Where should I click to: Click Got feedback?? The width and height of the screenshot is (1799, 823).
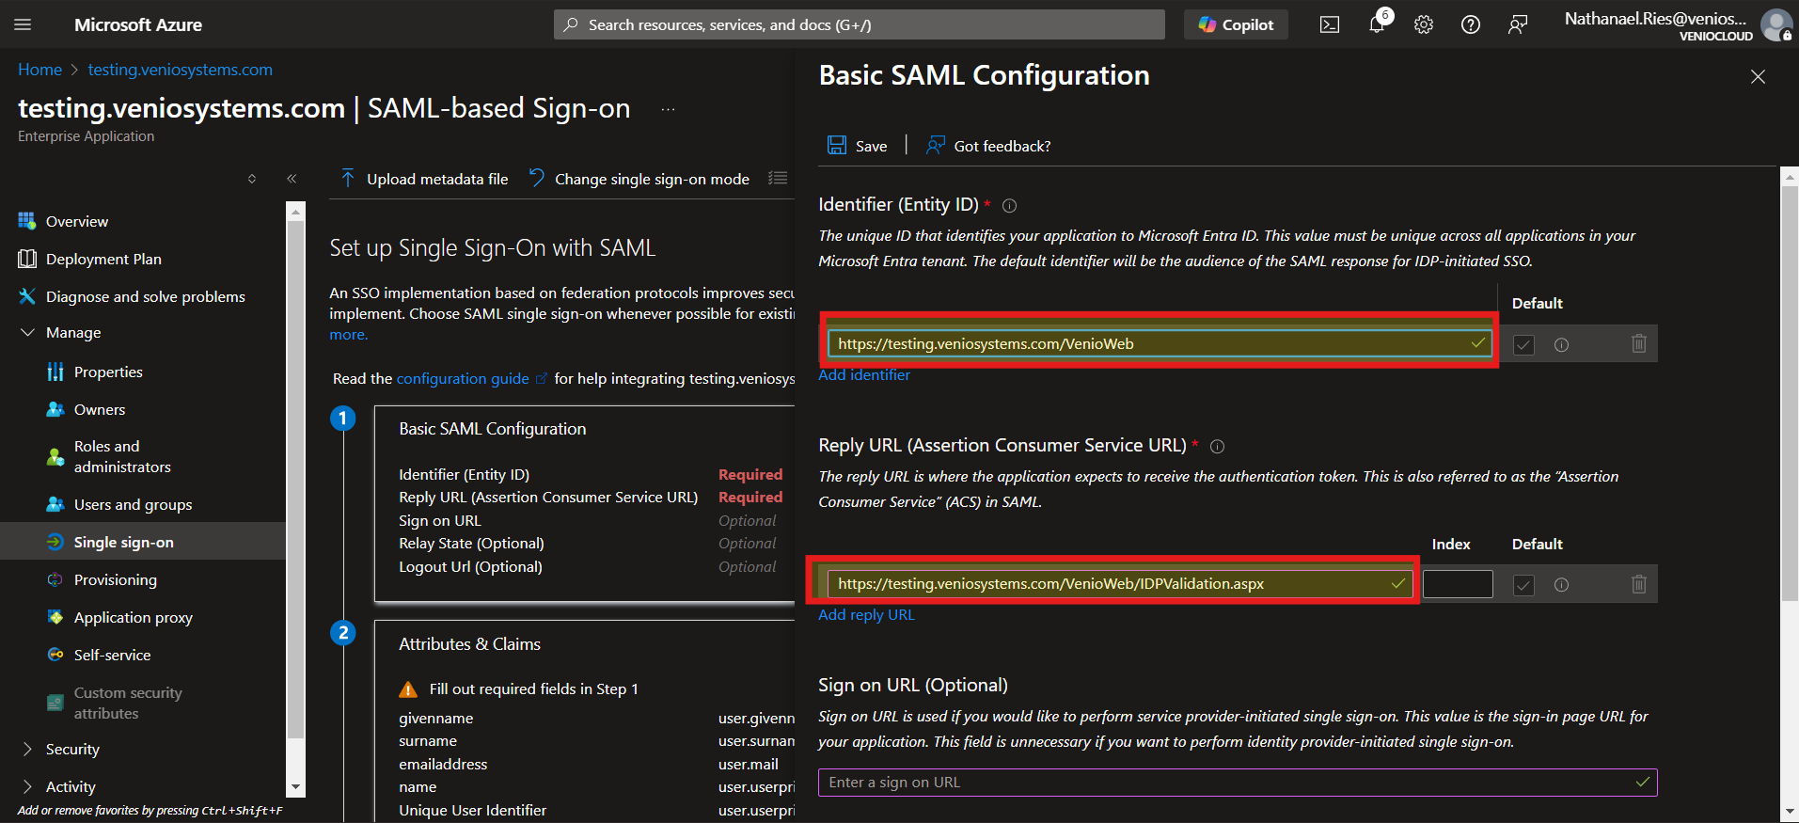pos(988,146)
